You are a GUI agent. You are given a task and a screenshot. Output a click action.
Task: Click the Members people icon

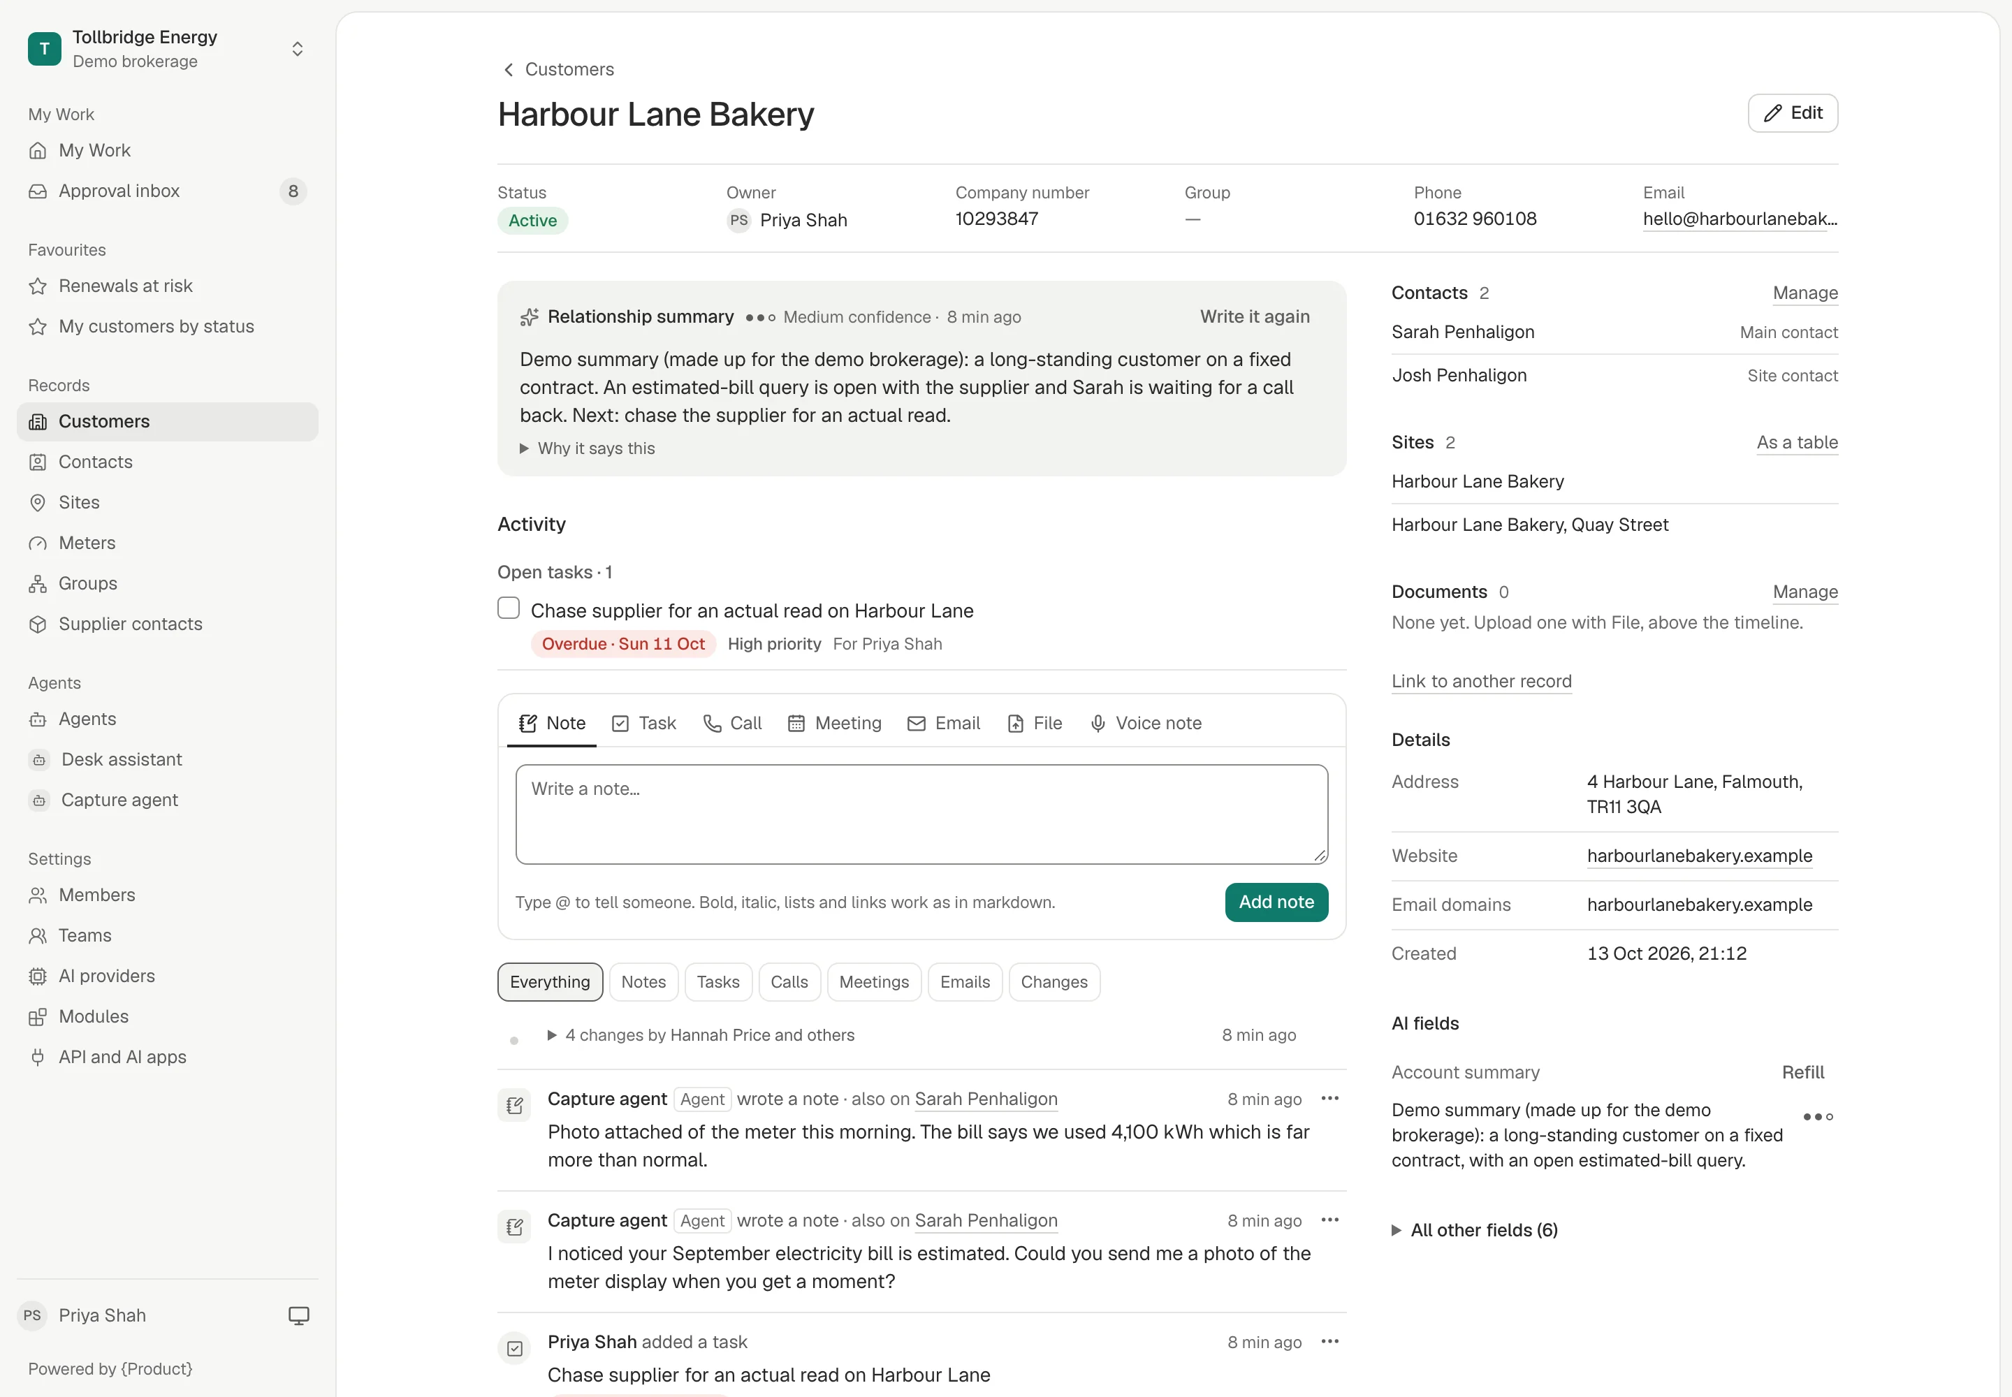38,895
